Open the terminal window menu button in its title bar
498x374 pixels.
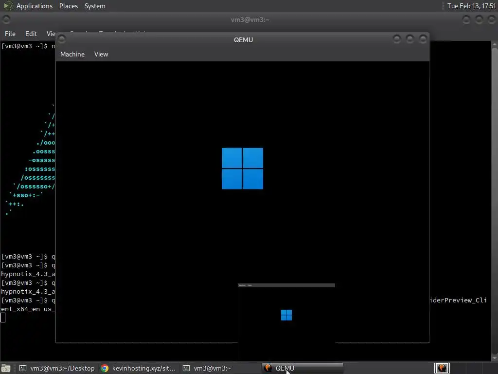6,19
